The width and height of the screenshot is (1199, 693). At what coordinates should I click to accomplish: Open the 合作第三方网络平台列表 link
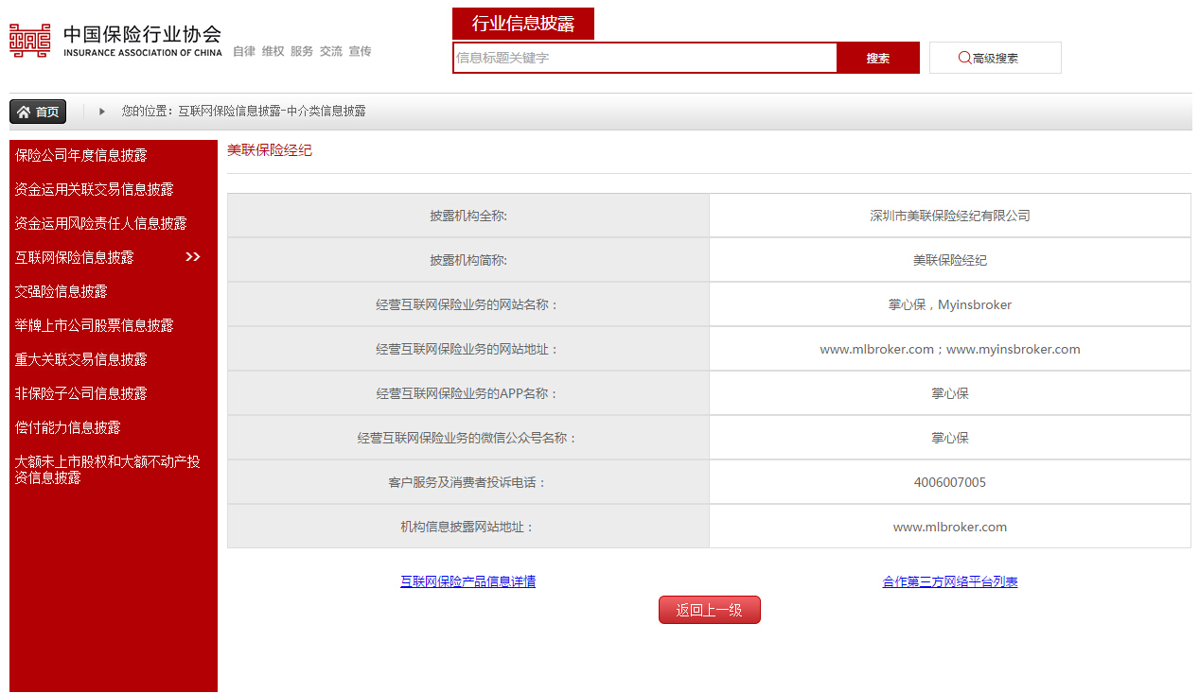(950, 581)
